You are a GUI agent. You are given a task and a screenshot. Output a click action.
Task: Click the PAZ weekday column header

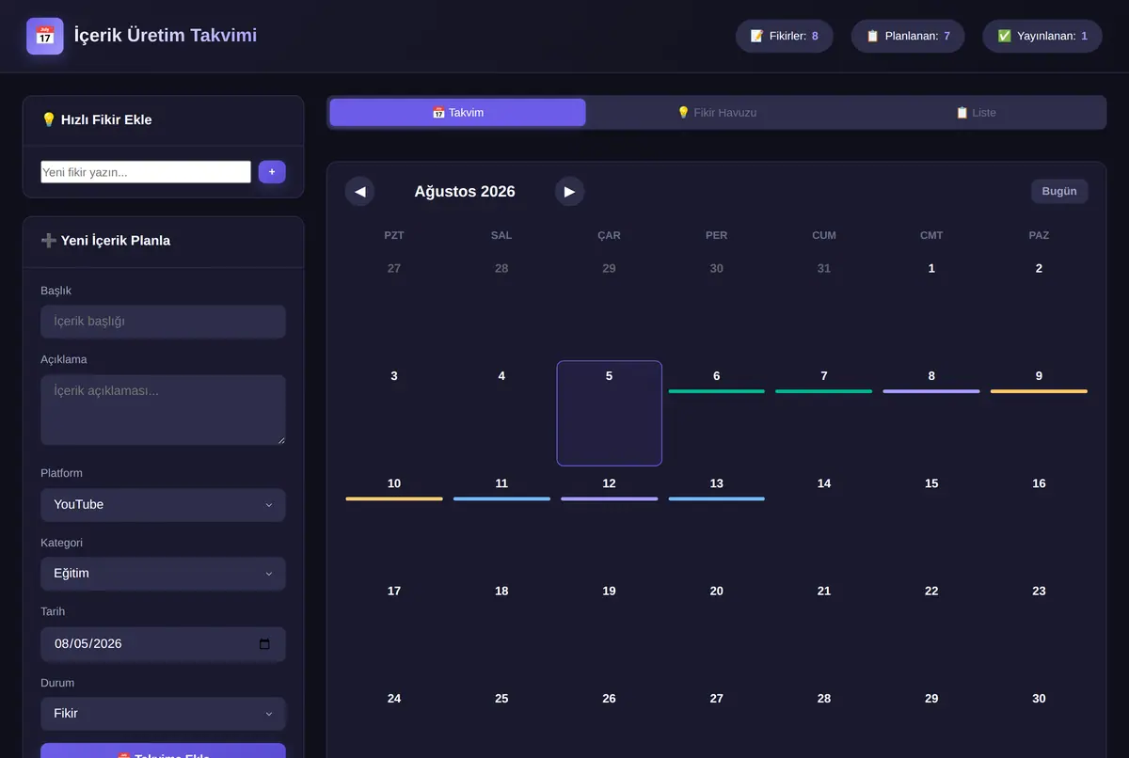(x=1039, y=235)
